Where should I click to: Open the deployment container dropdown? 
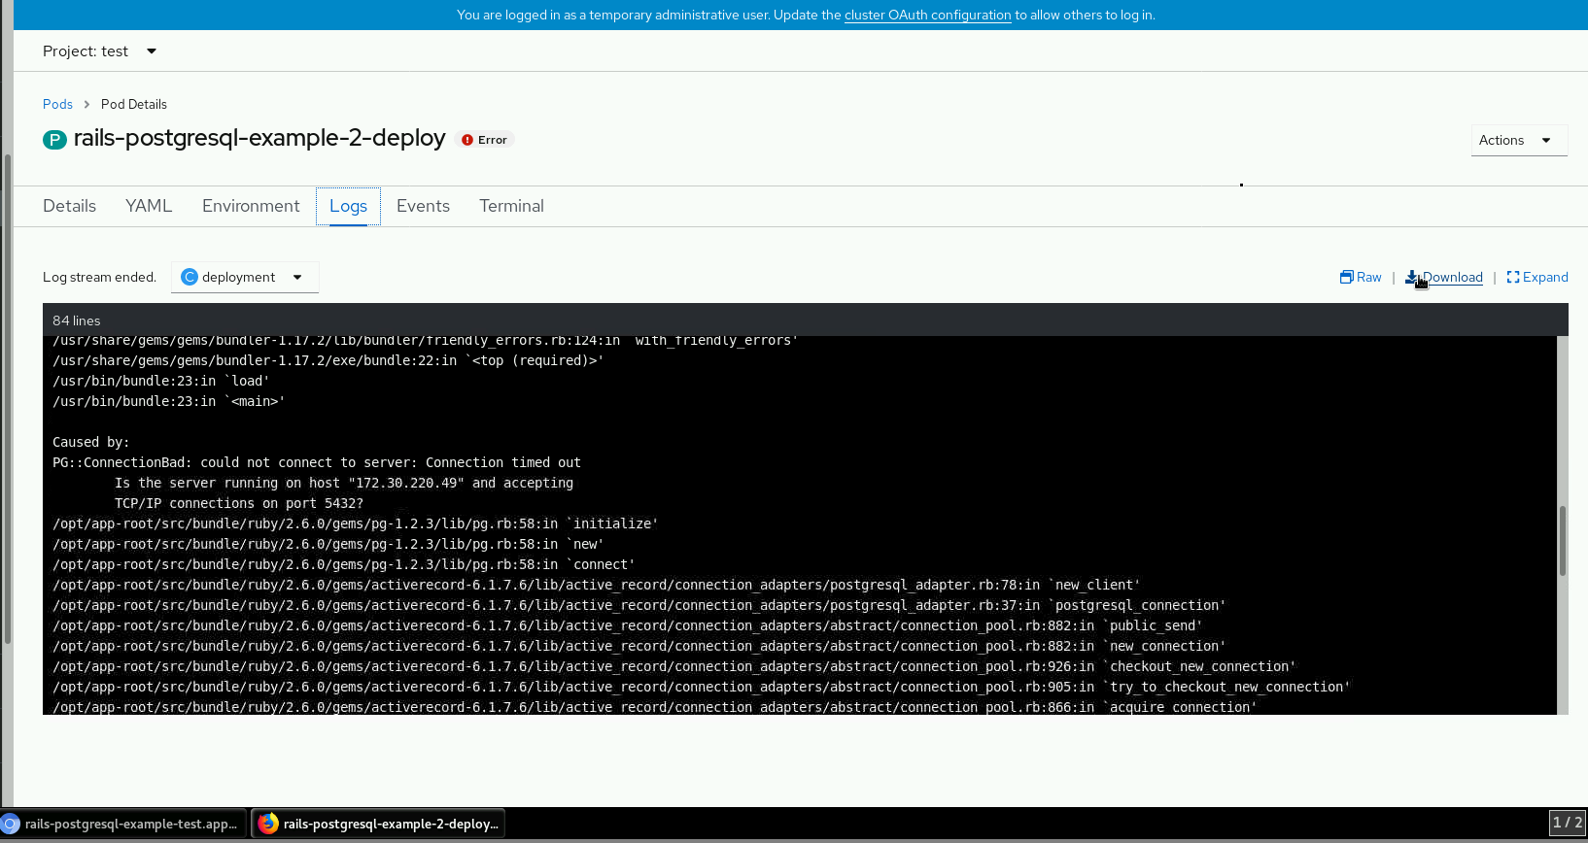pyautogui.click(x=245, y=277)
